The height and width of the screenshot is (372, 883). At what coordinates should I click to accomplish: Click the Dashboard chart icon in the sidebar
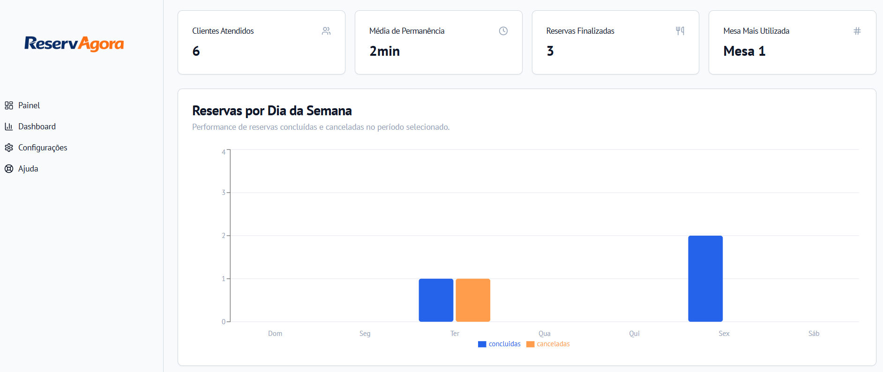[8, 126]
